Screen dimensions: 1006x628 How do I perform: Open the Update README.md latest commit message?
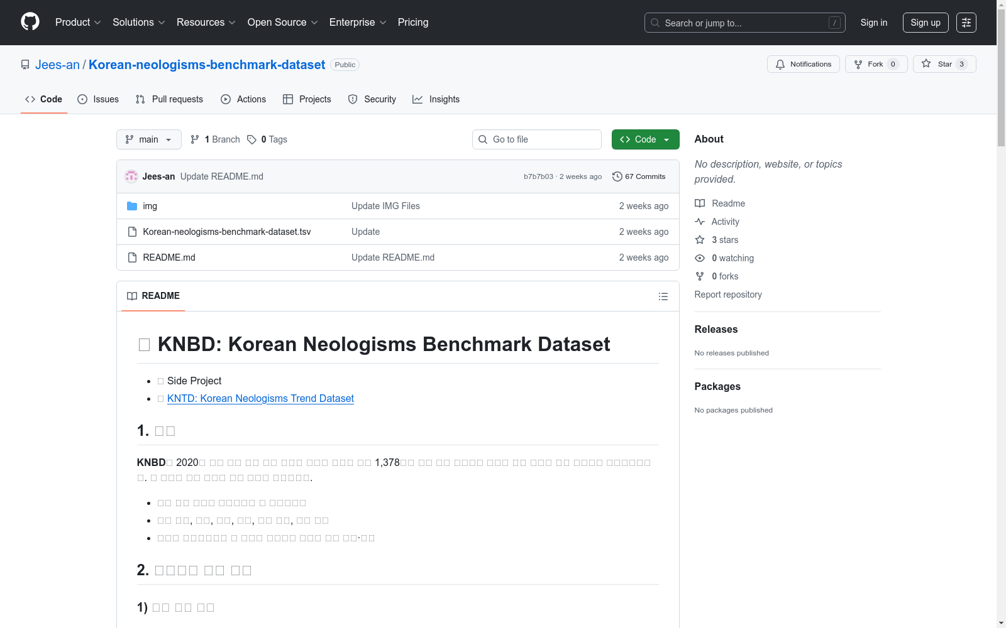tap(222, 176)
